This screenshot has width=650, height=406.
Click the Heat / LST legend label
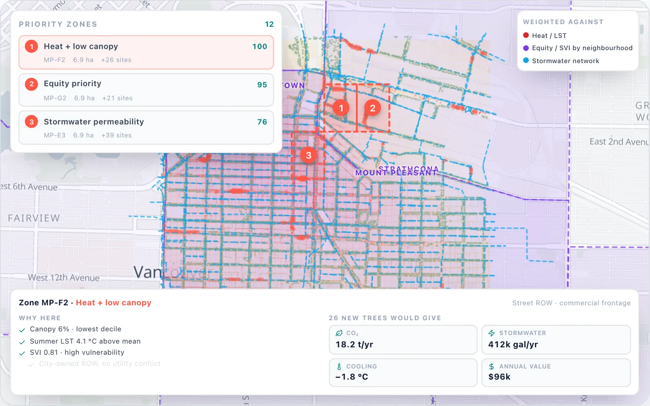click(549, 36)
